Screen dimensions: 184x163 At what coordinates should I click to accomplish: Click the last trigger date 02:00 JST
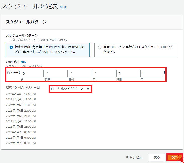pyautogui.click(x=21, y=143)
